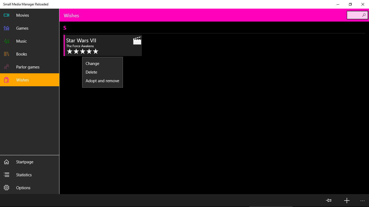369x207 pixels.
Task: Open the Options label
Action: pos(23,188)
